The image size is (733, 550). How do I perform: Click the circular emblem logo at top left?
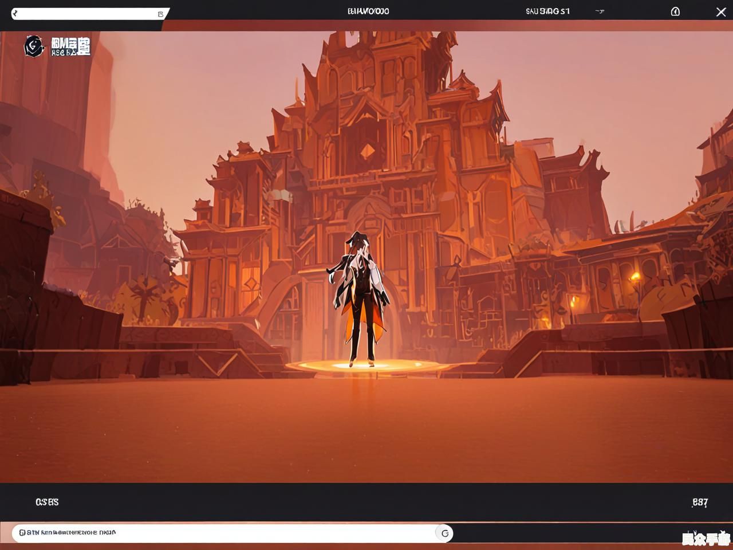(34, 46)
